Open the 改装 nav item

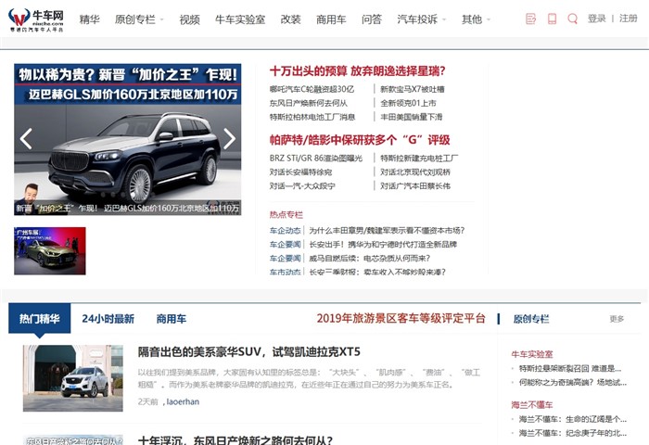click(290, 19)
